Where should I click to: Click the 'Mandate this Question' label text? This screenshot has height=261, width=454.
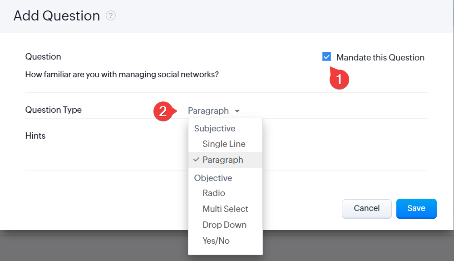pyautogui.click(x=380, y=58)
